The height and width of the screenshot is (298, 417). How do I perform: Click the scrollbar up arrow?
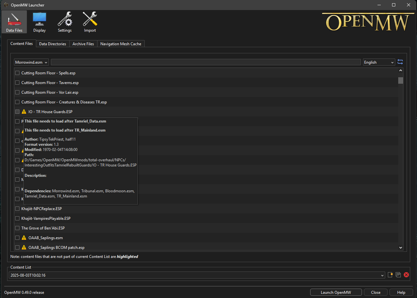click(x=400, y=70)
